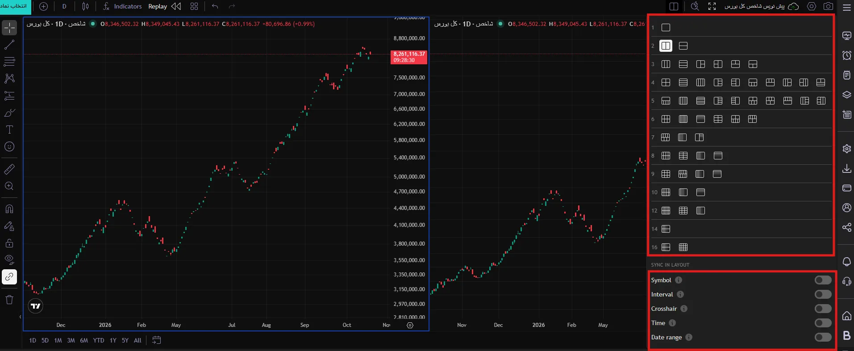Take a chart snapshot with camera icon
Screen dimensions: 854x351
(x=828, y=6)
